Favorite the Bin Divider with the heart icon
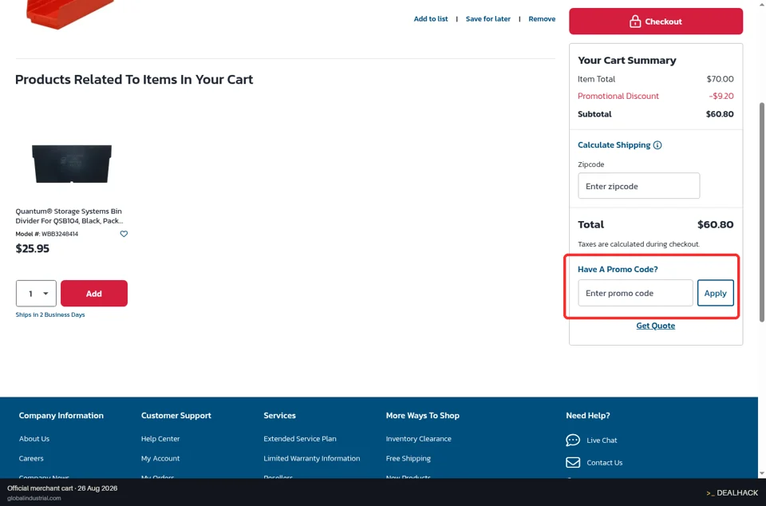This screenshot has width=766, height=506. (x=124, y=234)
